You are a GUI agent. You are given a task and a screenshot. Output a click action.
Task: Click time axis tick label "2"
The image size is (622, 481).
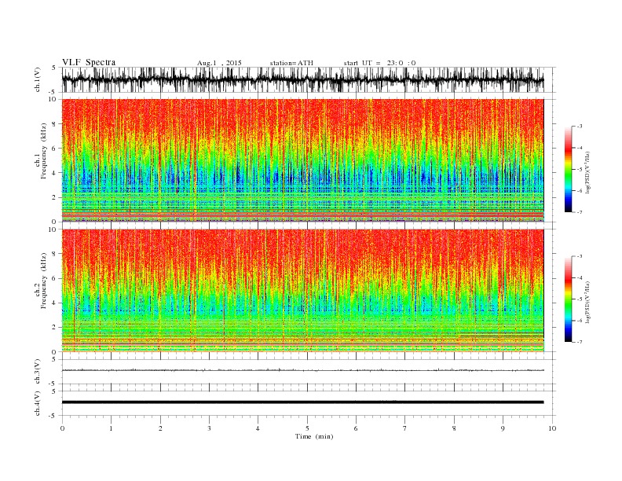point(160,428)
